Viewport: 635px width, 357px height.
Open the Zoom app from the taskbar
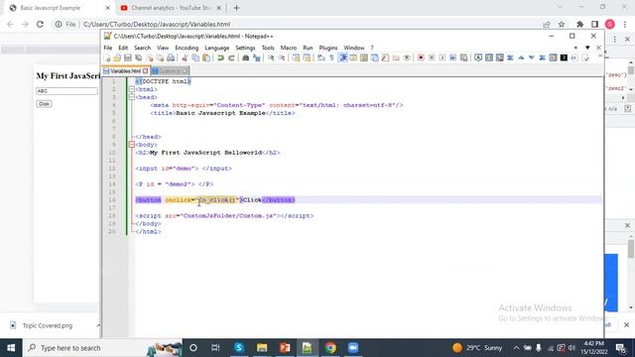tap(353, 348)
